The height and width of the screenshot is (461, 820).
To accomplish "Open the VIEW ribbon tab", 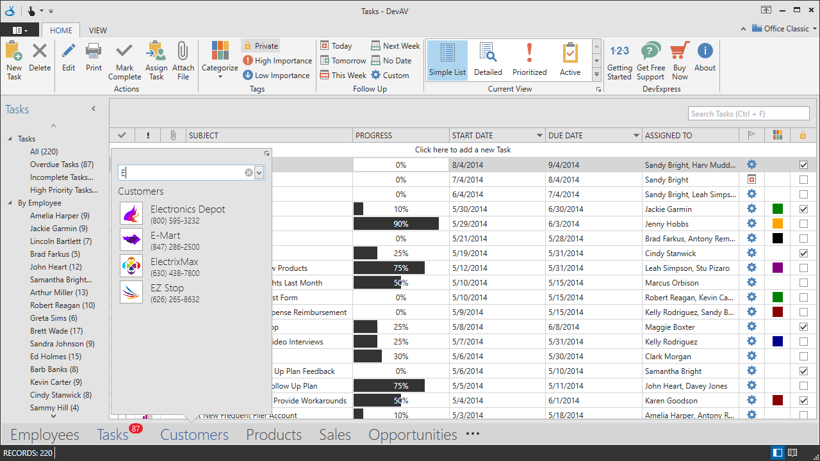I will pos(98,30).
